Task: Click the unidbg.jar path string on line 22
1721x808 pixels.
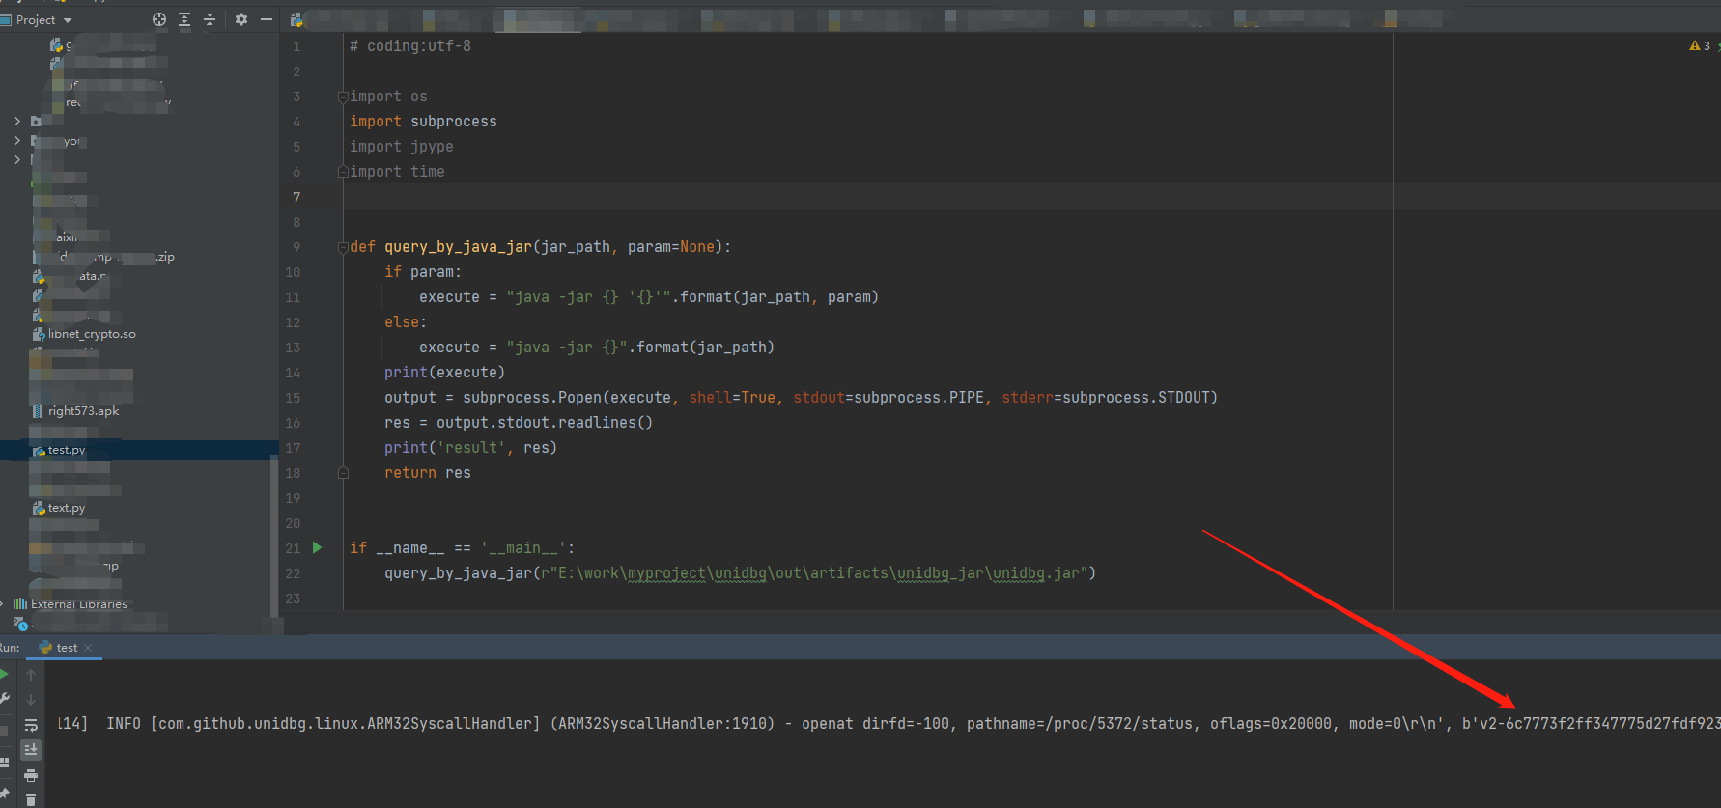Action: coord(814,573)
